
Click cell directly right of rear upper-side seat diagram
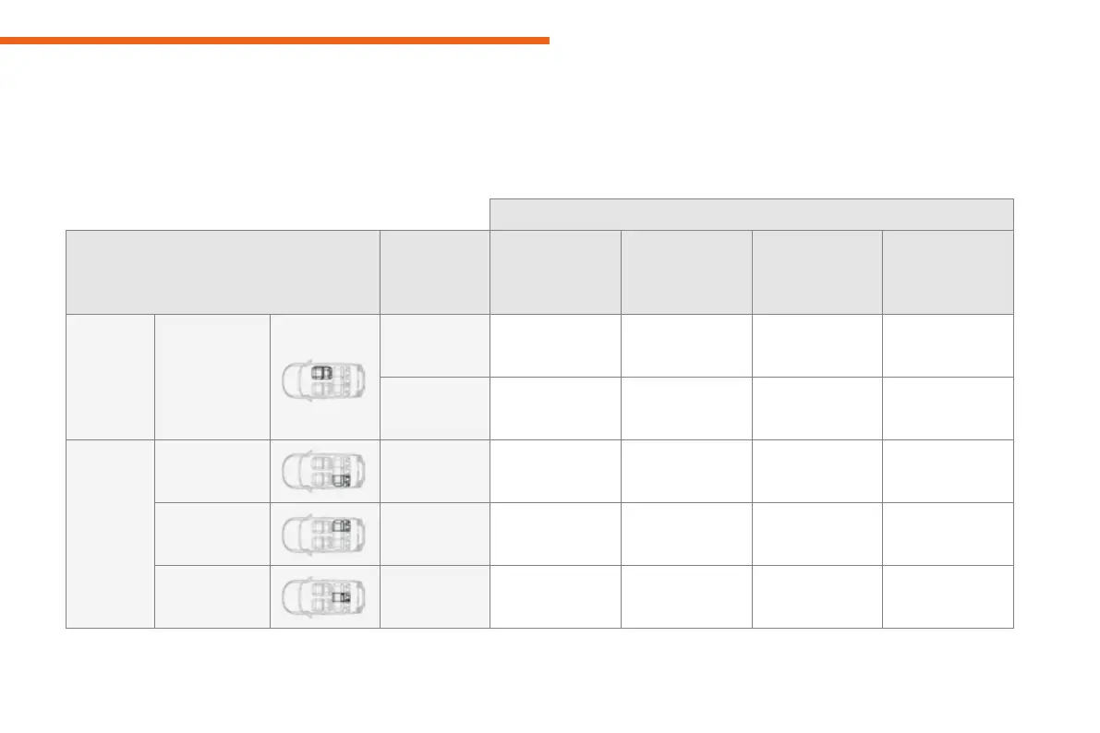tap(434, 534)
